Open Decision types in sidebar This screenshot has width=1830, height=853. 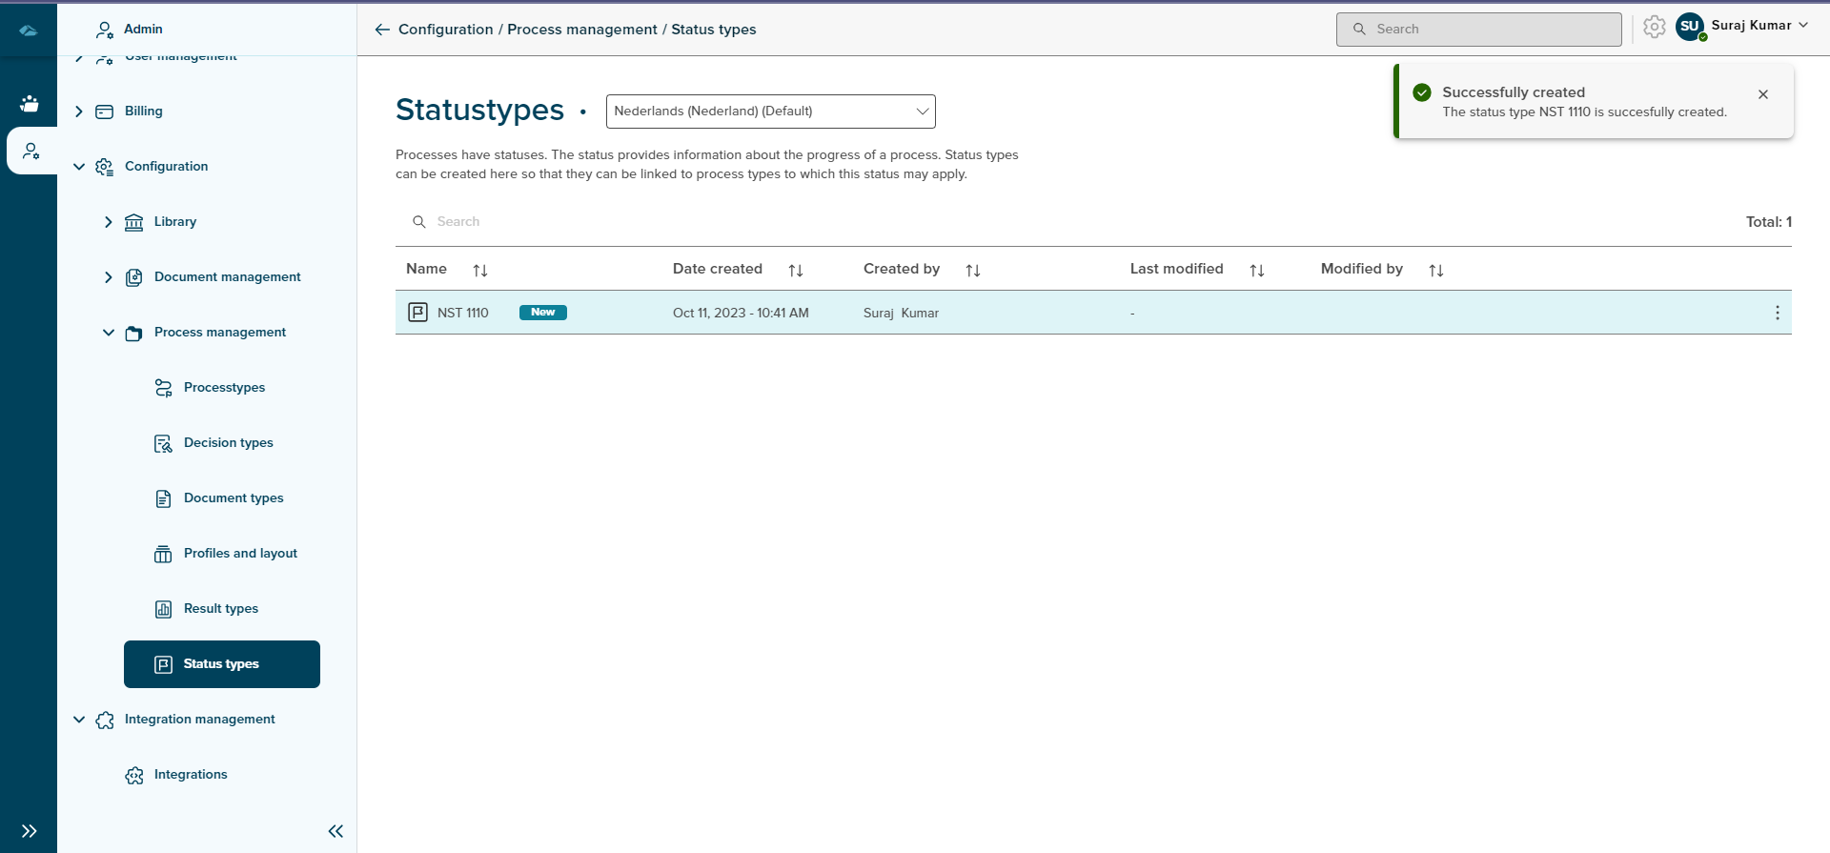point(228,443)
